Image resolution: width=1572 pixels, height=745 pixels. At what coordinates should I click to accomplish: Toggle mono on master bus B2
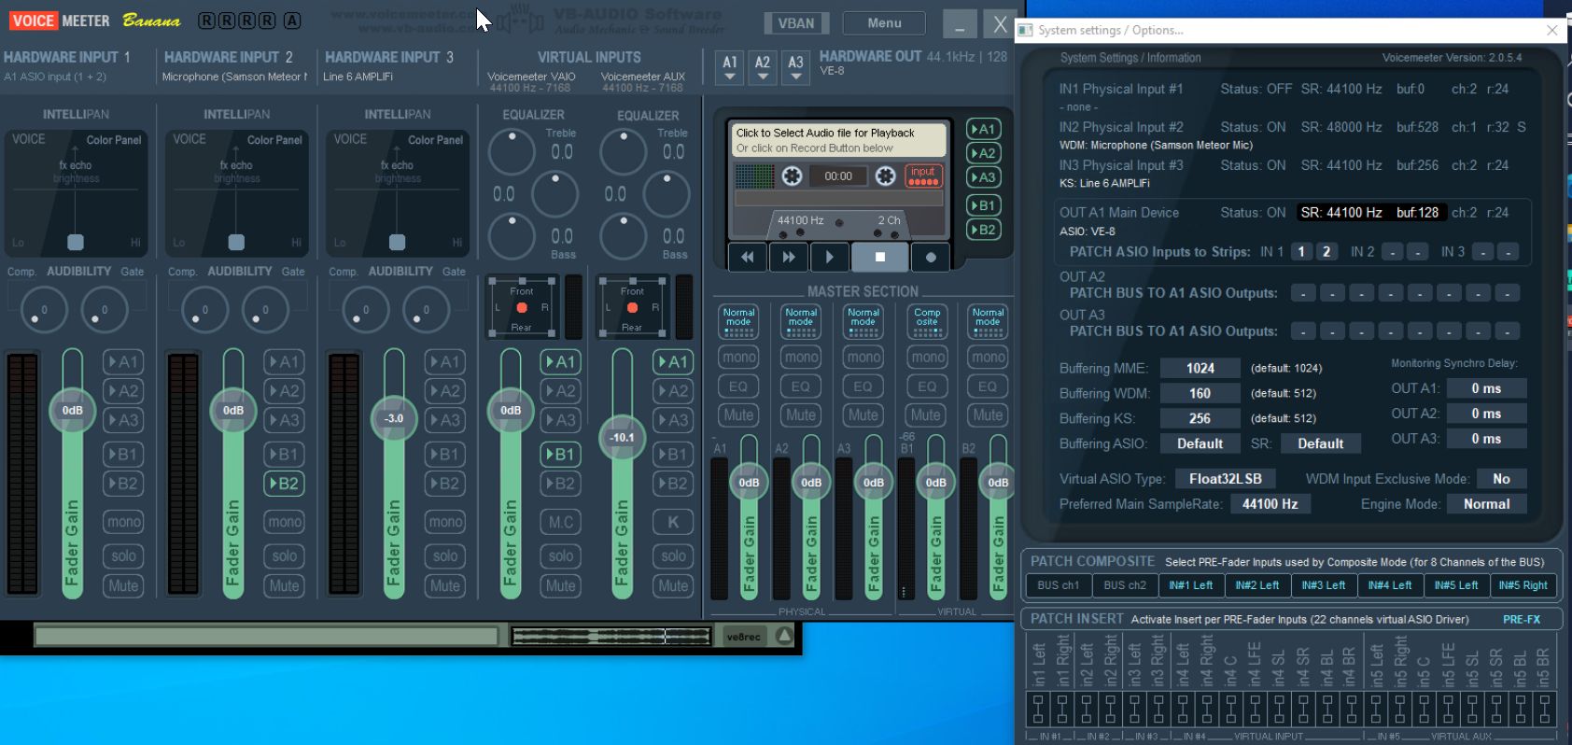(988, 357)
